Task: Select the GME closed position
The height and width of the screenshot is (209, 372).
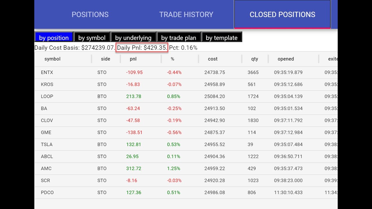Action: tap(46, 133)
